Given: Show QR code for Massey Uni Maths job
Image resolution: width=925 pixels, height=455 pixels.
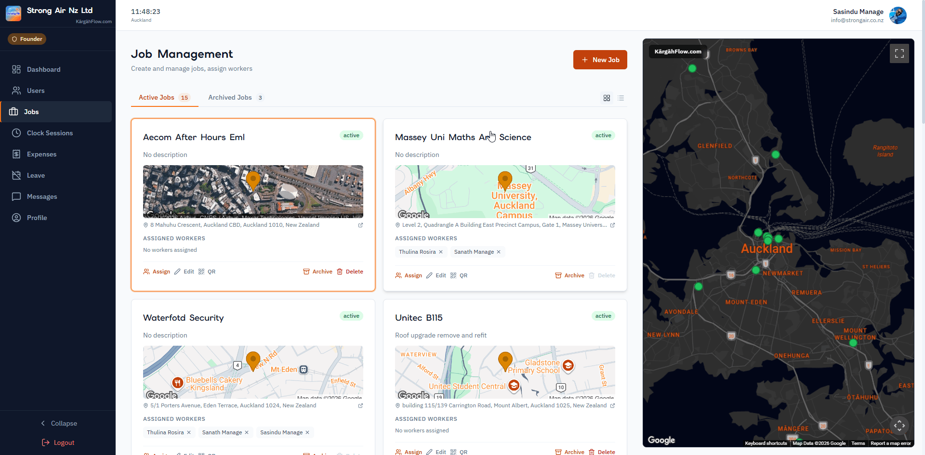Looking at the screenshot, I should (459, 275).
